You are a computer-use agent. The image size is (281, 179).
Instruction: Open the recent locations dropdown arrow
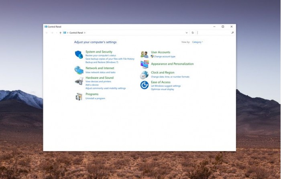pos(57,33)
